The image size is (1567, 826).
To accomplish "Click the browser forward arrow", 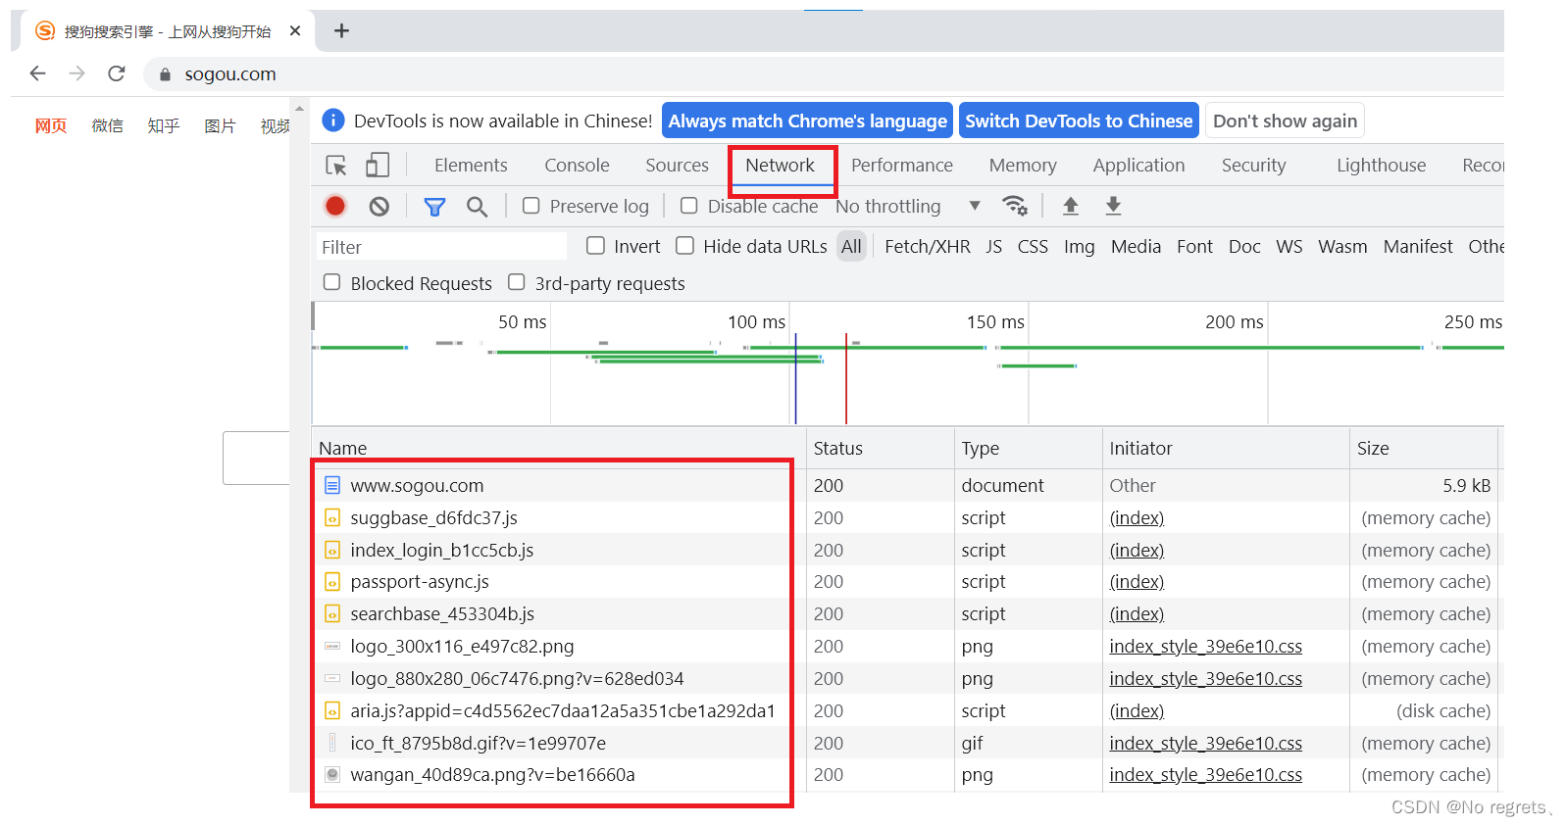I will coord(77,73).
